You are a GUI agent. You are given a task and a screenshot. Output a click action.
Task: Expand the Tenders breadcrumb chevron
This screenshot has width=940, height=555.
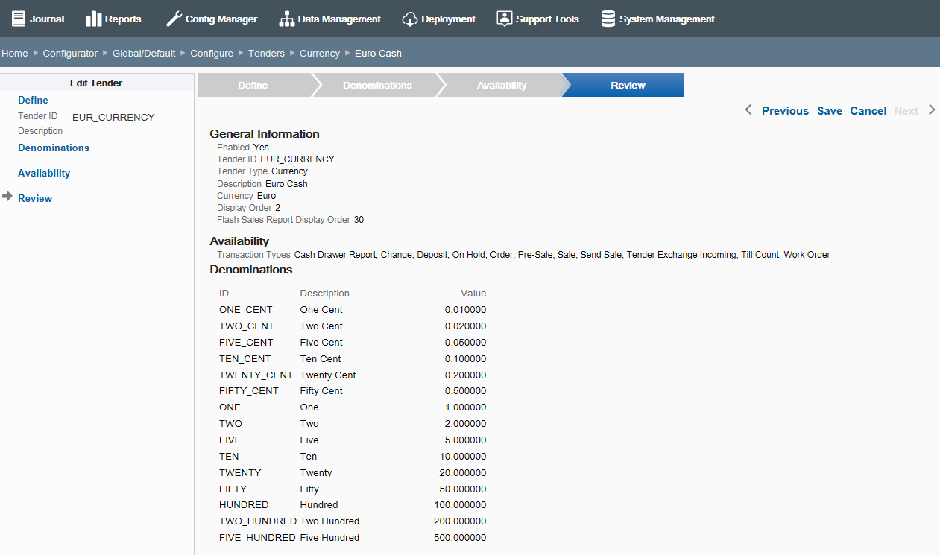point(294,53)
